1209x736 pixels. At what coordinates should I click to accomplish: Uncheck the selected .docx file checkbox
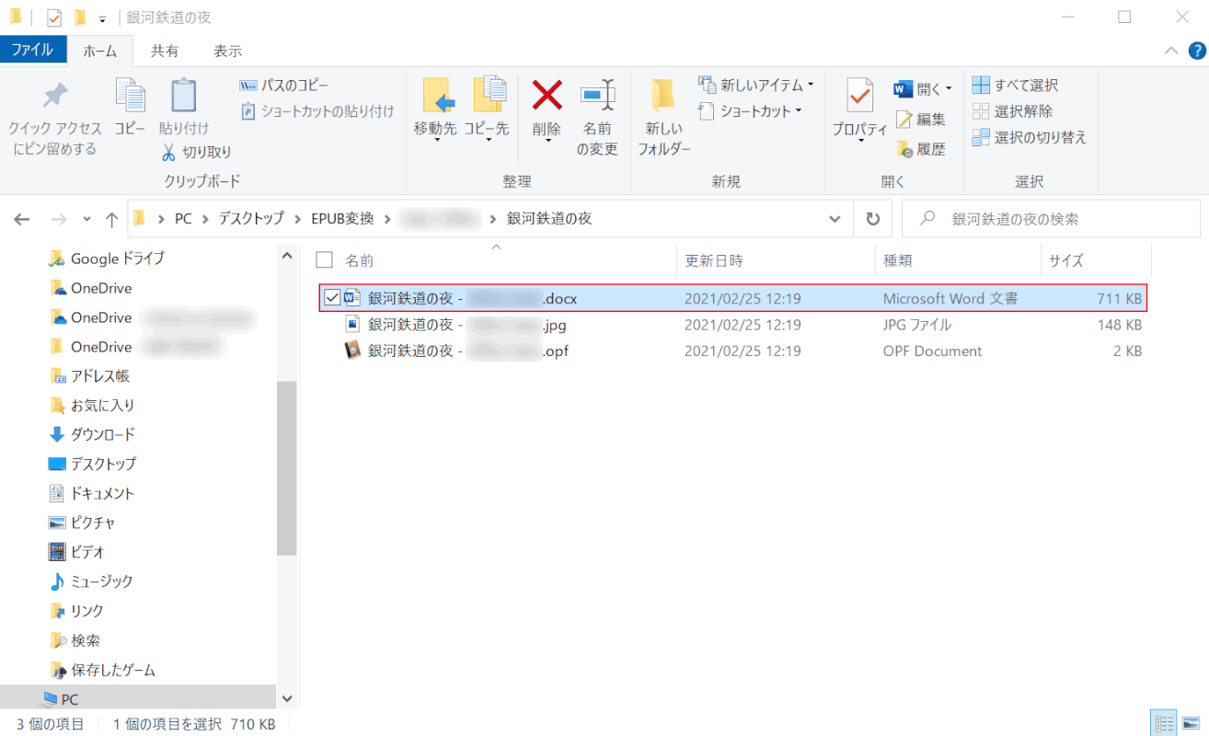click(331, 298)
